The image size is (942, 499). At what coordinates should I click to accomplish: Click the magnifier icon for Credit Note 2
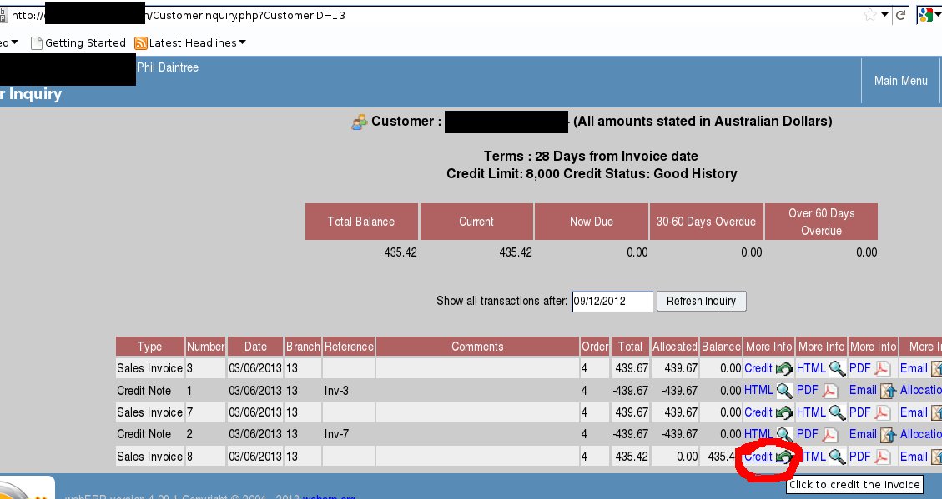click(784, 434)
